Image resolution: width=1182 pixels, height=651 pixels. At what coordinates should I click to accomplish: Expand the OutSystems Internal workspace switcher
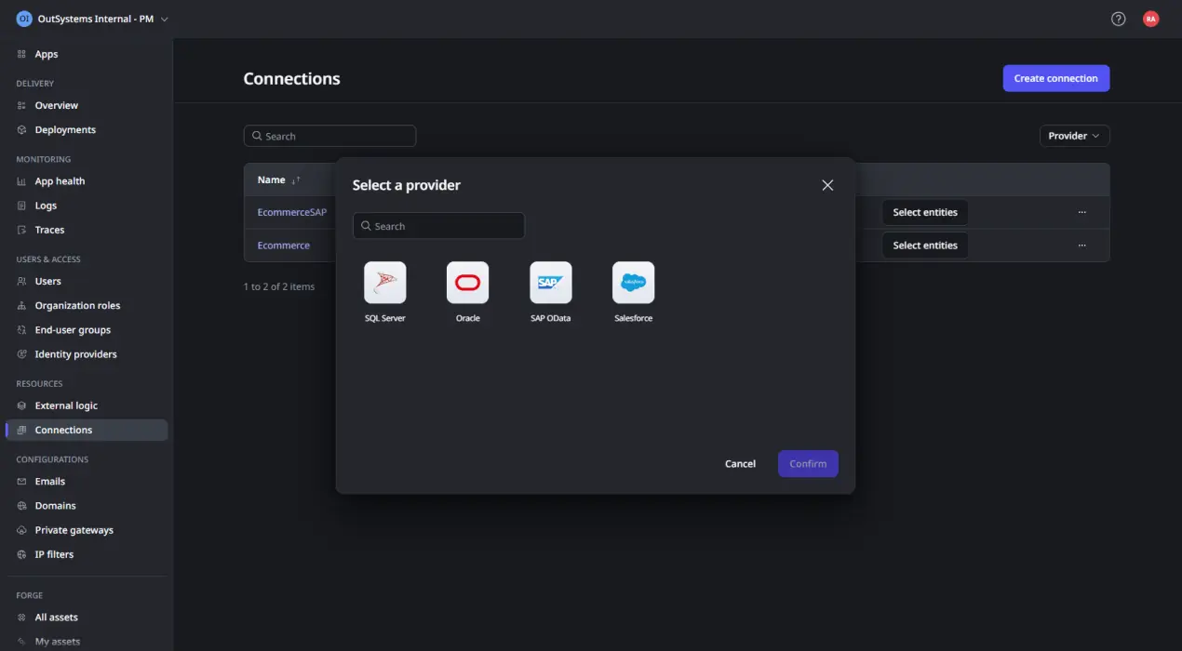[x=164, y=18]
